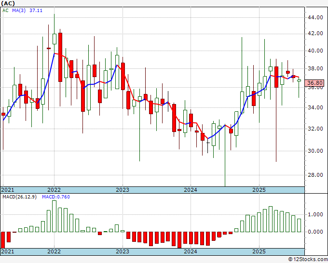Click the first red MACD bar in 2021

[x=3, y=240]
